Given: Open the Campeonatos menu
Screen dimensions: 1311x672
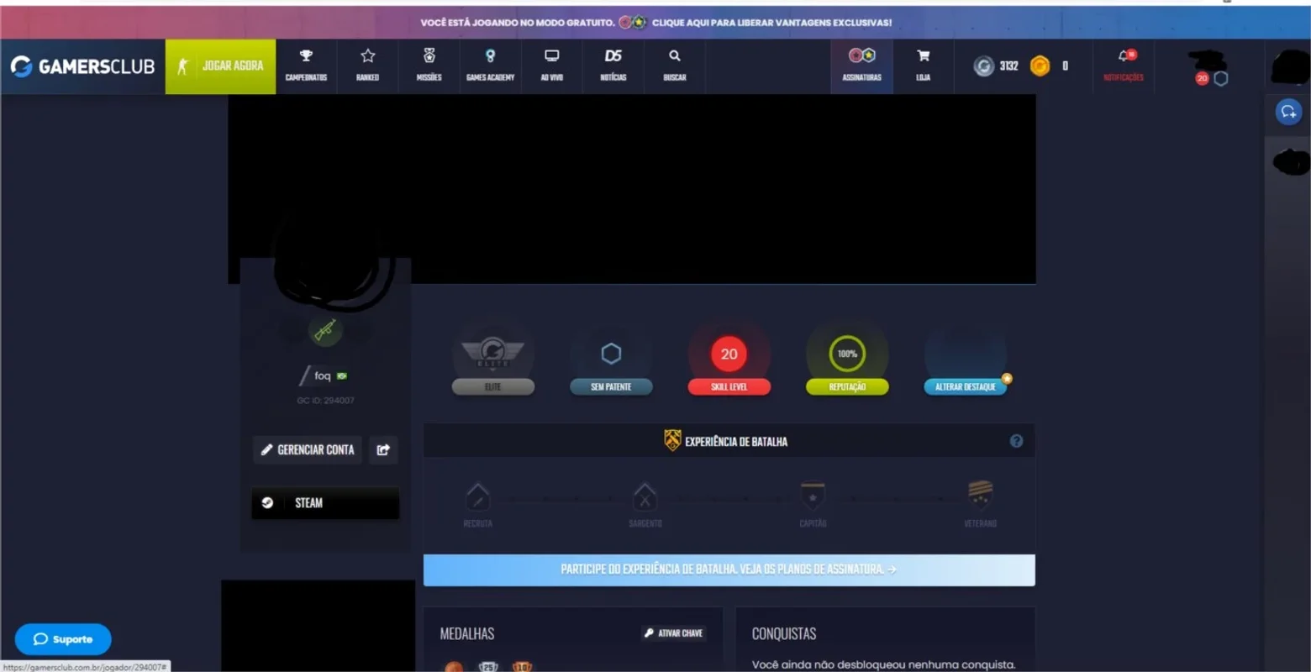Looking at the screenshot, I should coord(306,66).
